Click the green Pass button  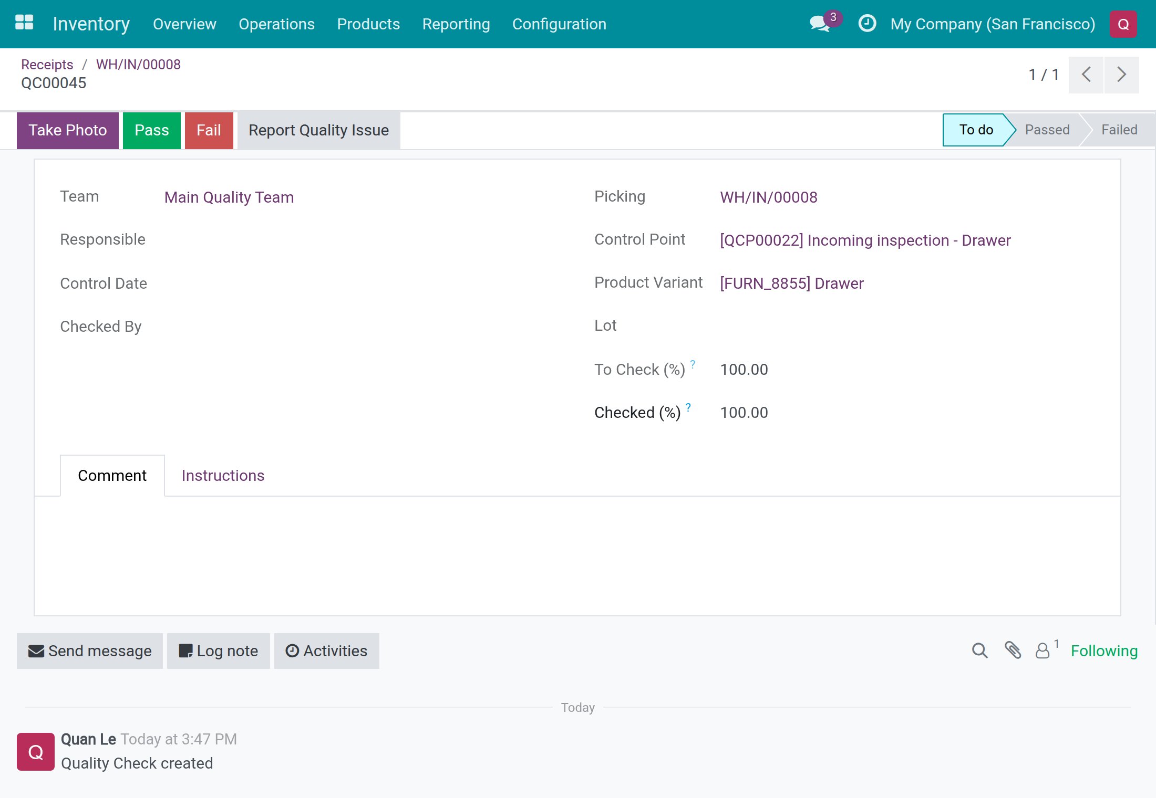click(x=151, y=130)
